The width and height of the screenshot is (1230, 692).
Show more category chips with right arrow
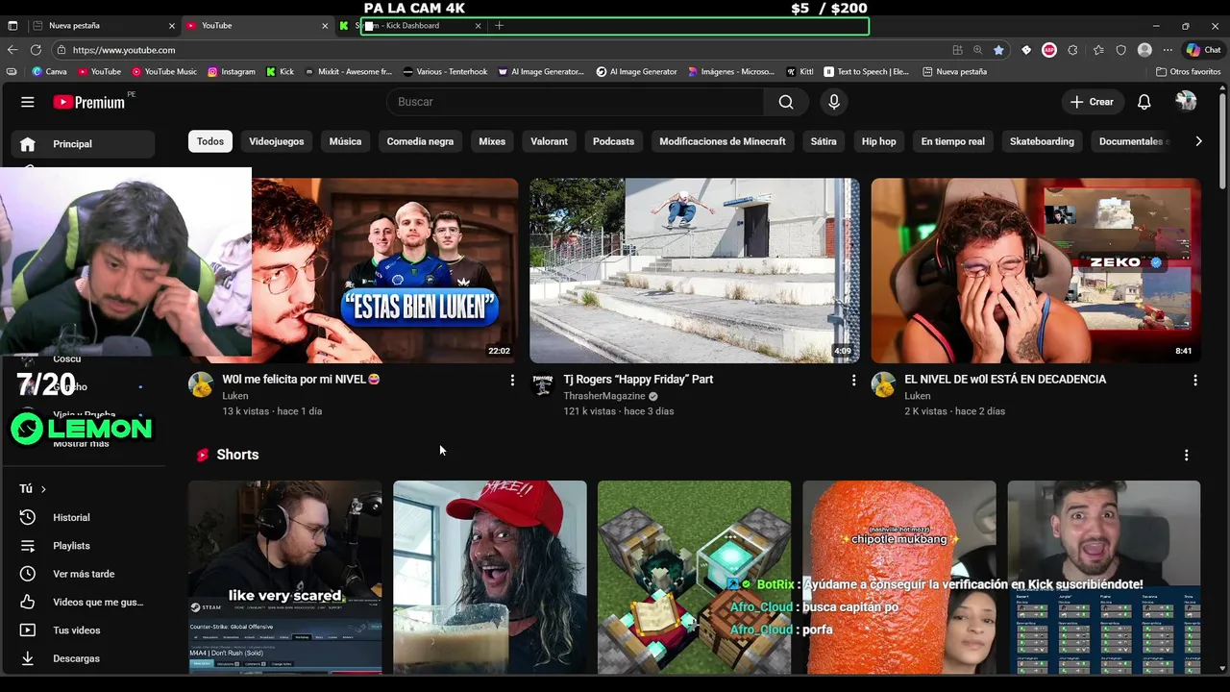1198,141
